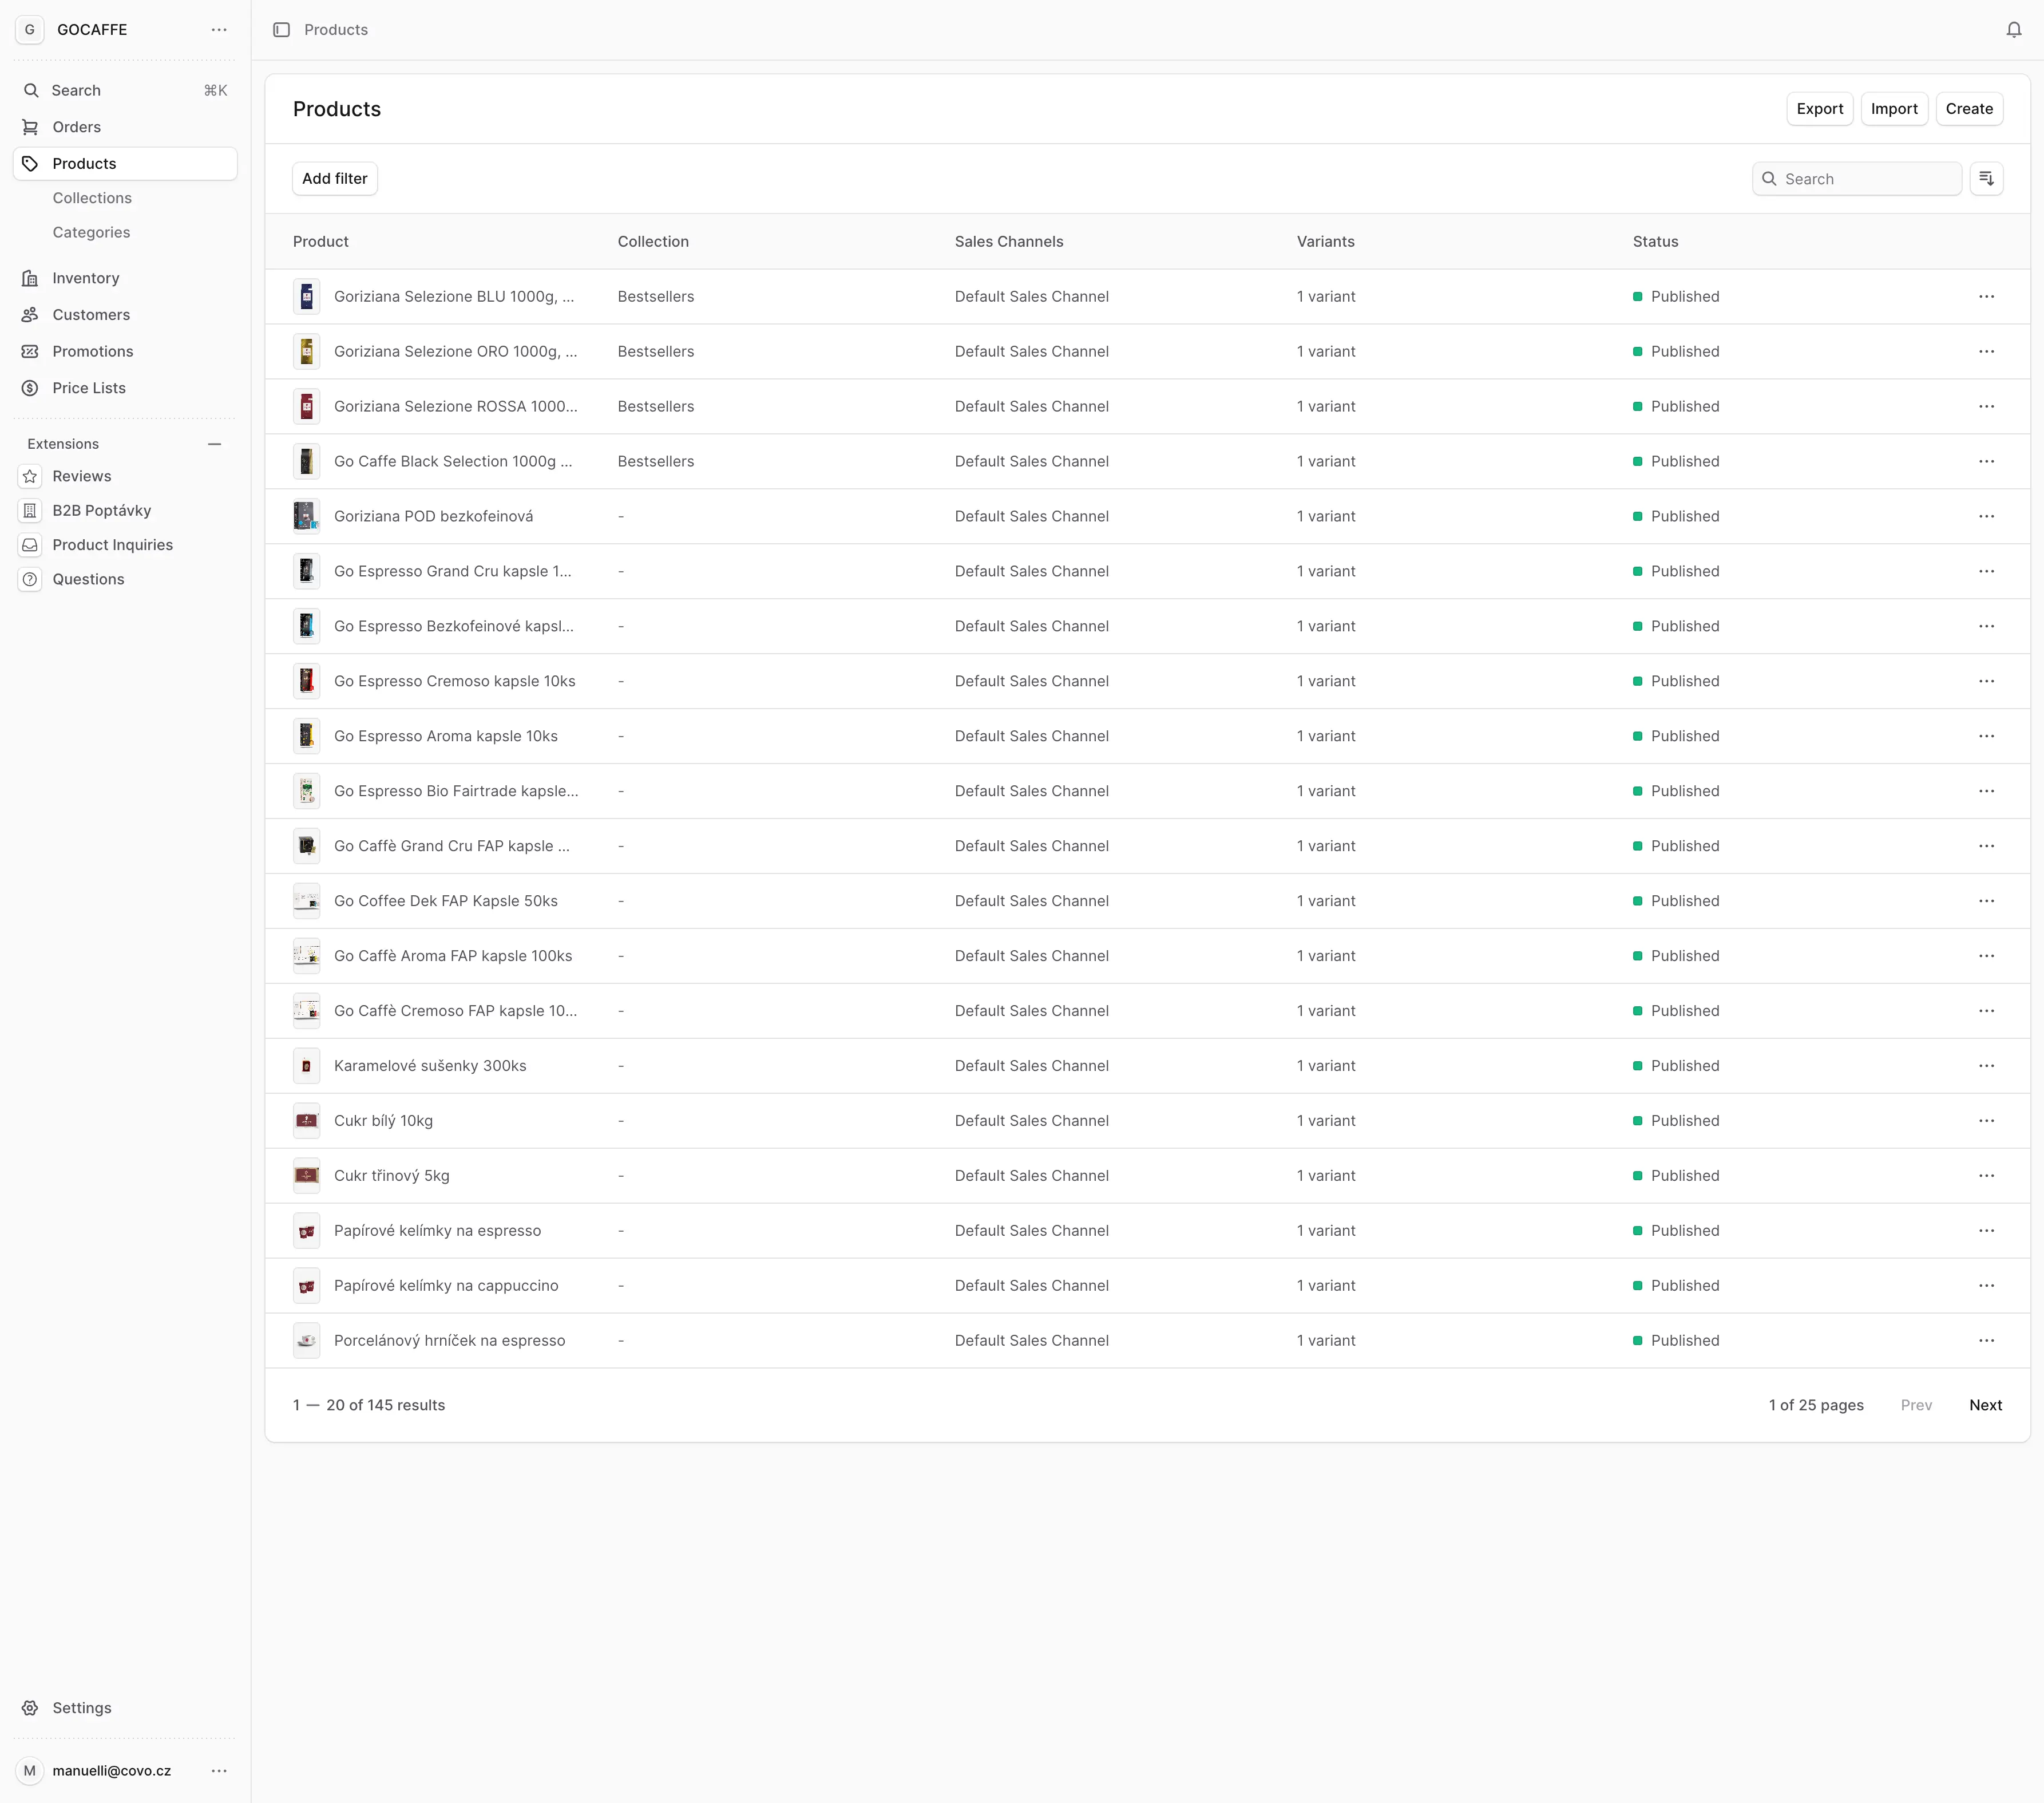Screen dimensions: 2044x1803
Task: Select Collections under Products
Action: pos(92,198)
